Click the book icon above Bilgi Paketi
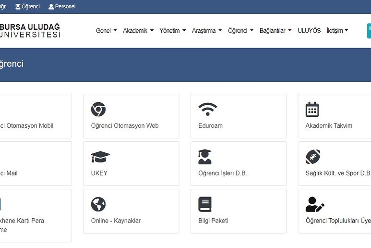371x248 pixels. click(x=205, y=204)
